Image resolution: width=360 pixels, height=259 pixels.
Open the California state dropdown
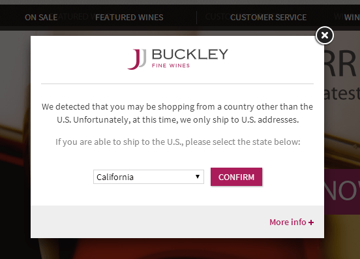click(x=149, y=177)
